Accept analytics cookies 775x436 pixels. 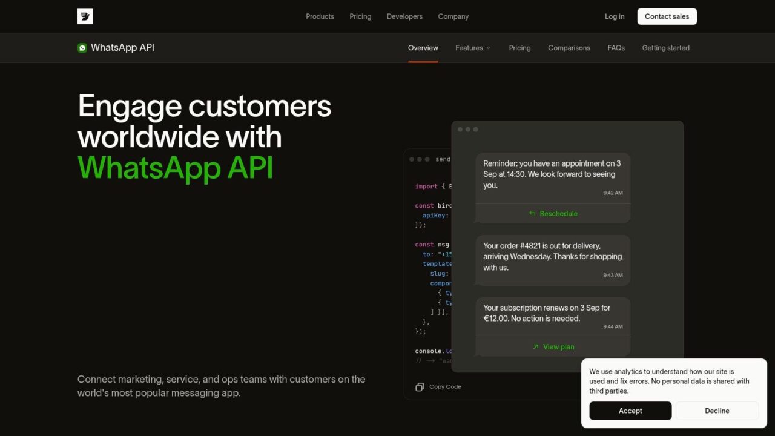[630, 411]
